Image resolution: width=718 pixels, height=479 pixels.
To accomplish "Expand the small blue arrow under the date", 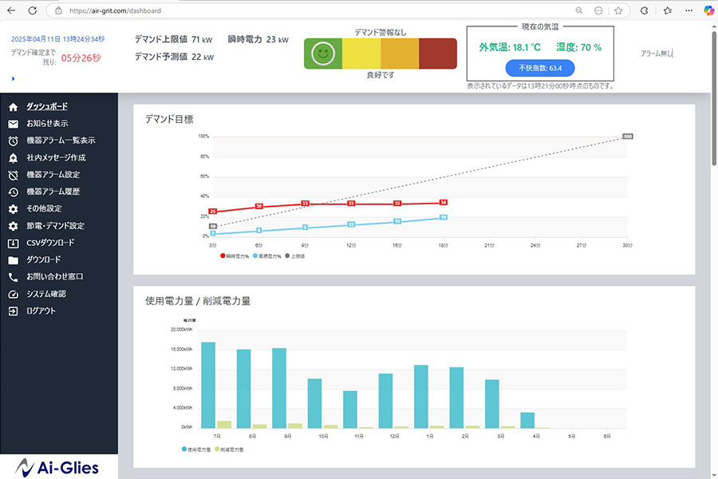I will pyautogui.click(x=13, y=78).
